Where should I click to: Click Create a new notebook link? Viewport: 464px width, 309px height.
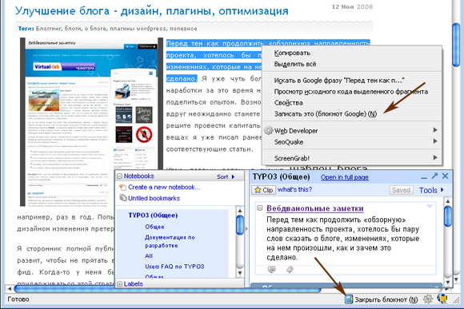[164, 188]
